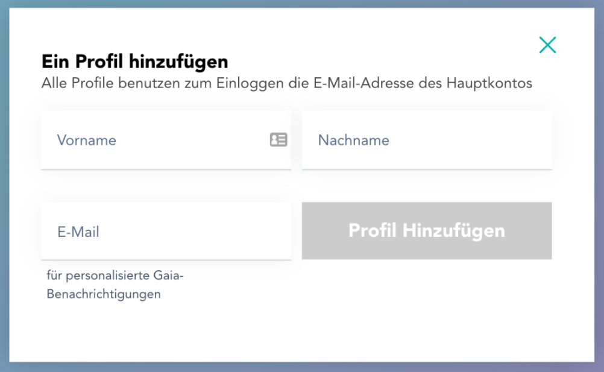Viewport: 604px width, 372px height.
Task: Close the add profile dialog with the X
Action: (547, 45)
